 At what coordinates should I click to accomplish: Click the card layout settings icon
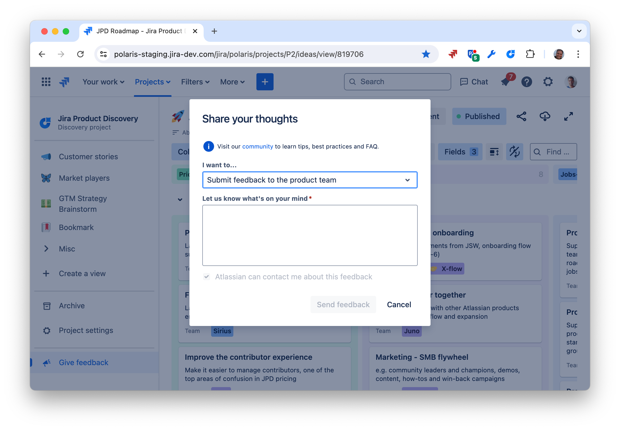pyautogui.click(x=494, y=152)
